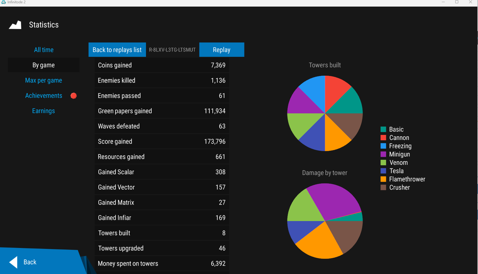This screenshot has height=274, width=478.
Task: Click the teal Basic legend swatch
Action: (383, 130)
